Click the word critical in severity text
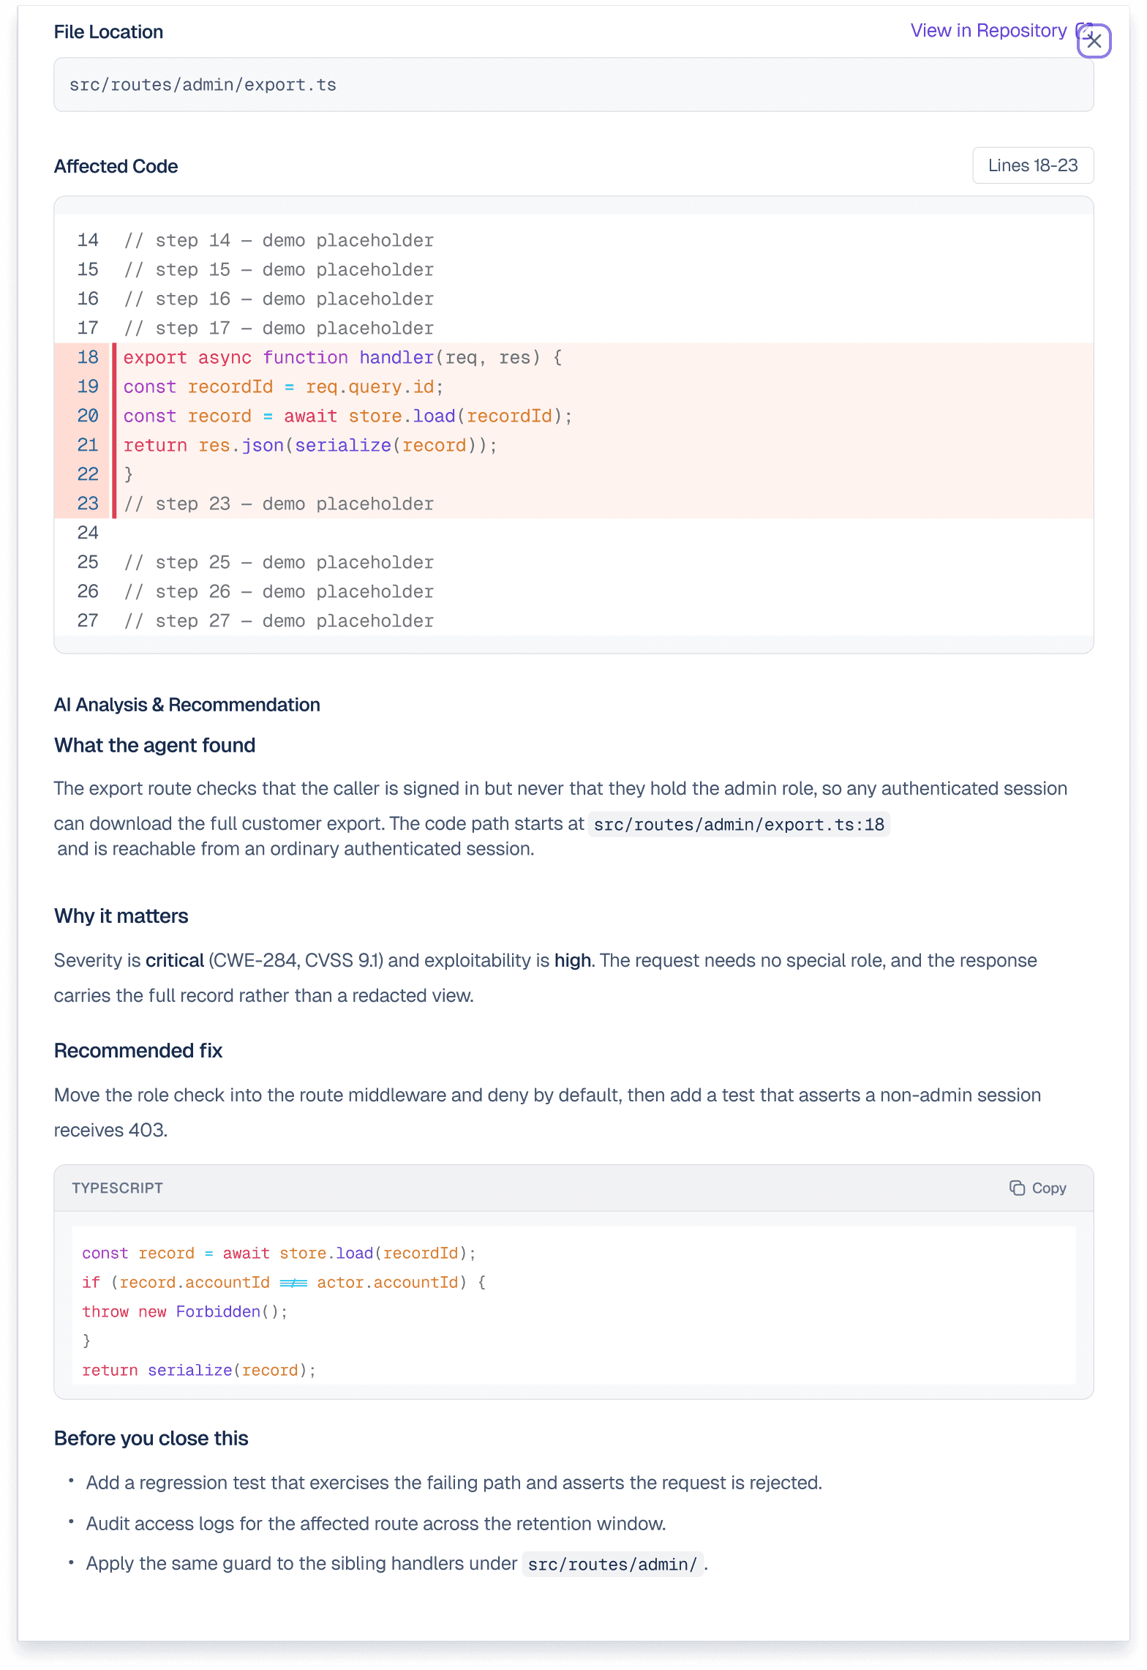The height and width of the screenshot is (1670, 1147). pos(175,961)
